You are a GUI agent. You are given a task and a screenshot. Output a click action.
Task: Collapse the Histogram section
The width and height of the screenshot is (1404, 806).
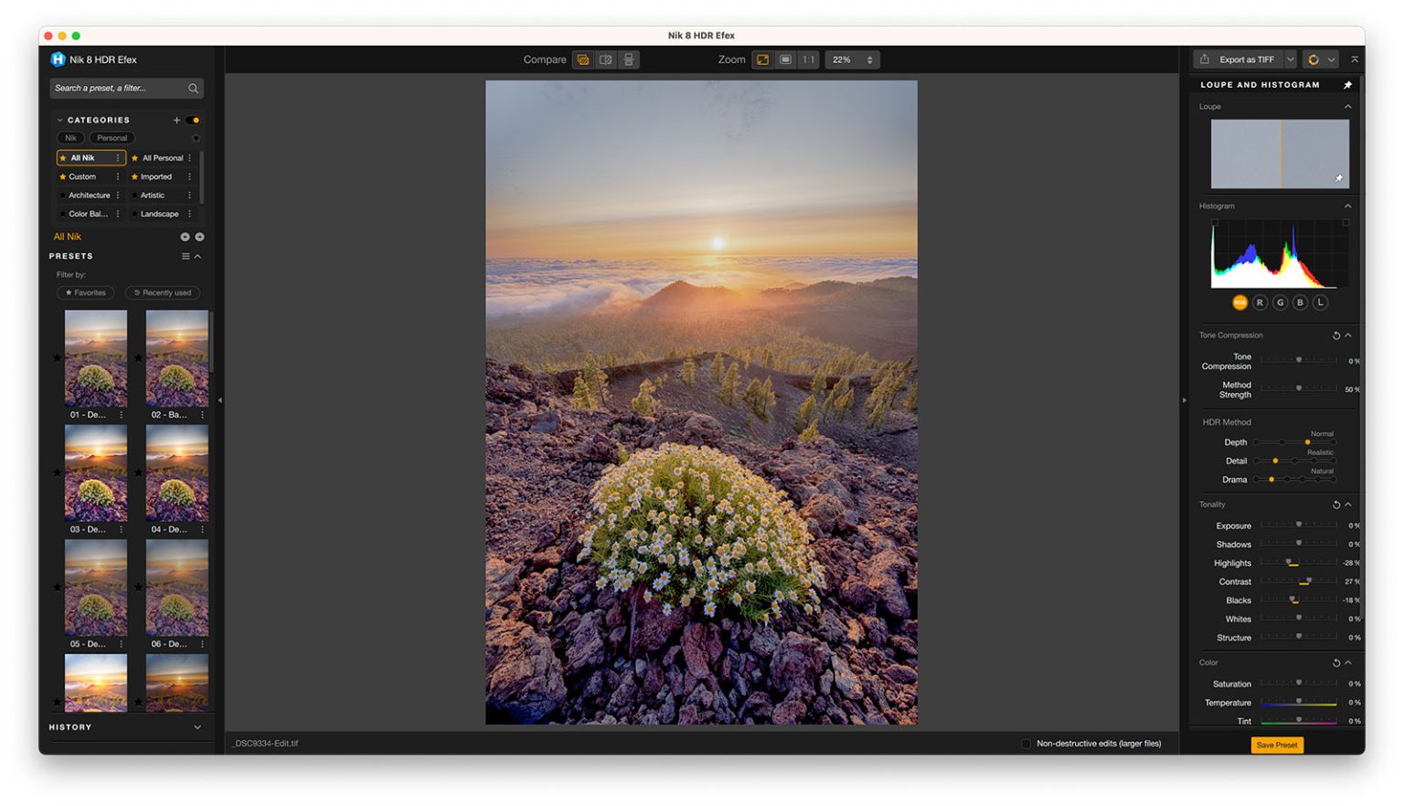pos(1347,207)
